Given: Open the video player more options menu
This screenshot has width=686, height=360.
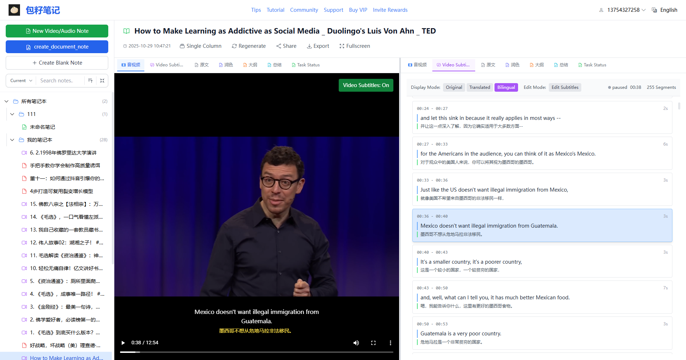Looking at the screenshot, I should point(390,343).
